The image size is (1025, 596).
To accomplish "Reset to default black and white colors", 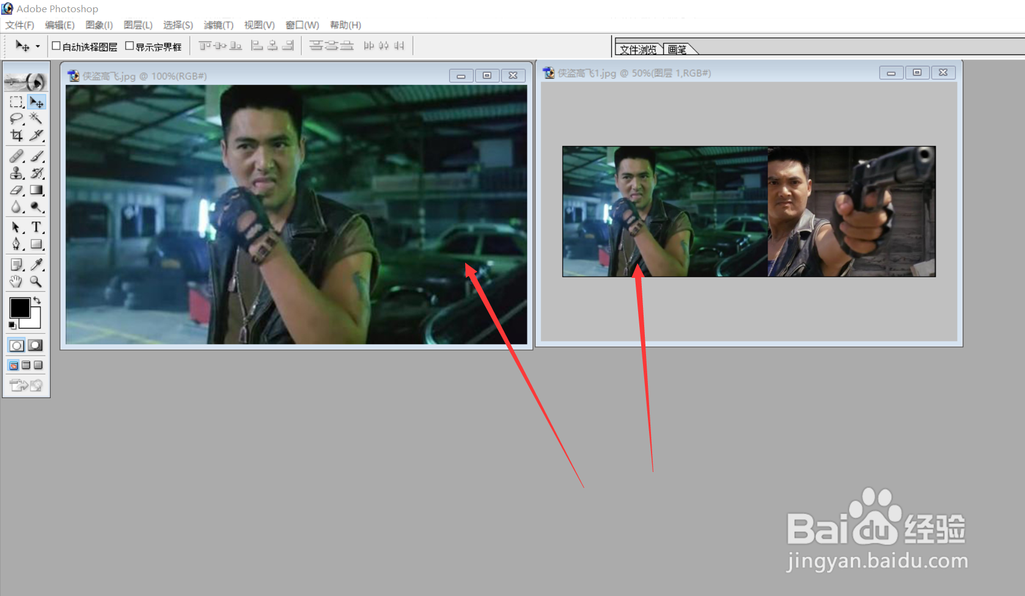I will [12, 325].
